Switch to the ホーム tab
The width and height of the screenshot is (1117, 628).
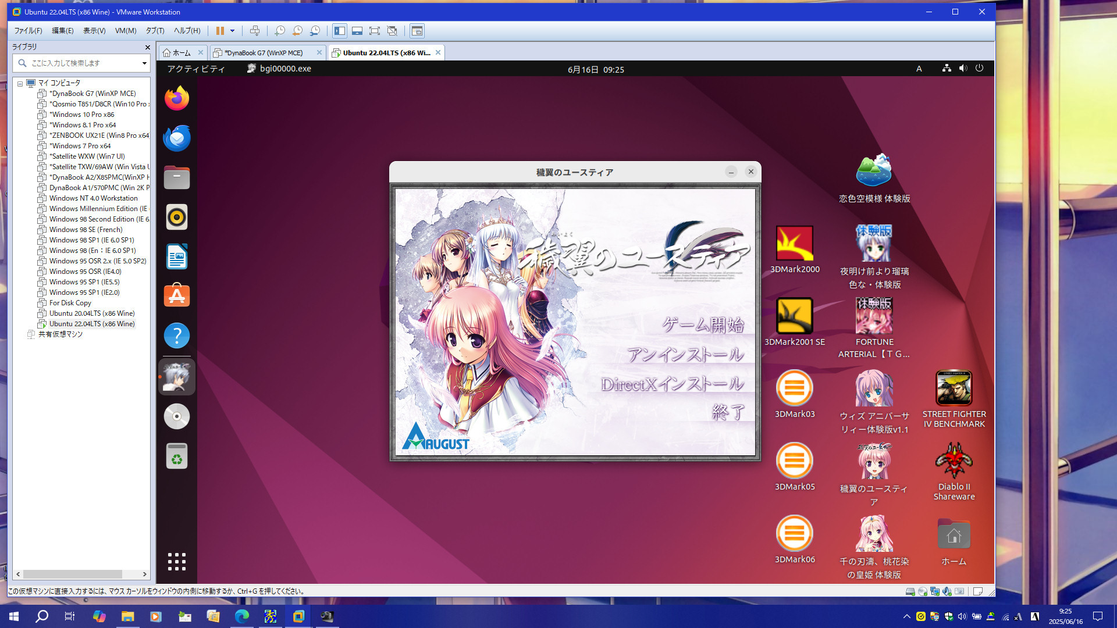(x=182, y=53)
